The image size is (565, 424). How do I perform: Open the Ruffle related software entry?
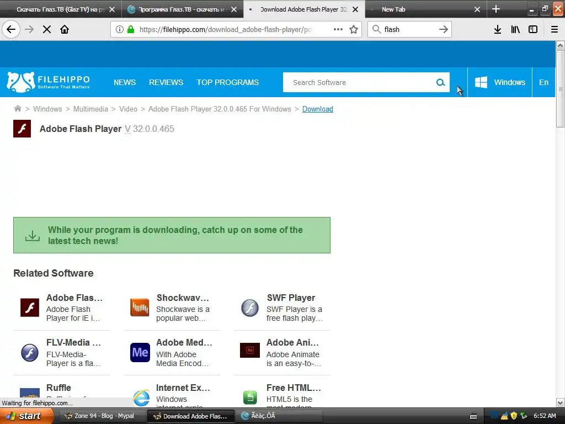click(58, 388)
